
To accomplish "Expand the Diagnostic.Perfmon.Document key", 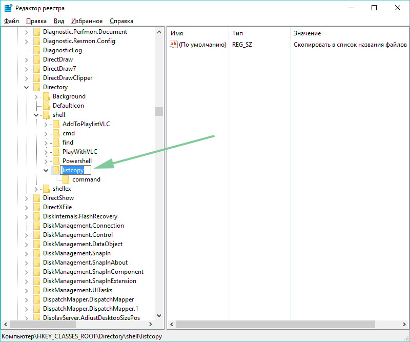I will [x=26, y=32].
